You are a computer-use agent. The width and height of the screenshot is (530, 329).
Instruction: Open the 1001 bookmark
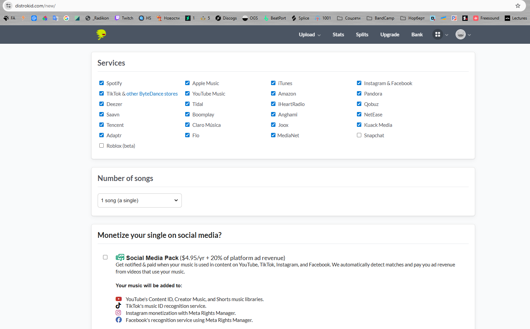[323, 18]
